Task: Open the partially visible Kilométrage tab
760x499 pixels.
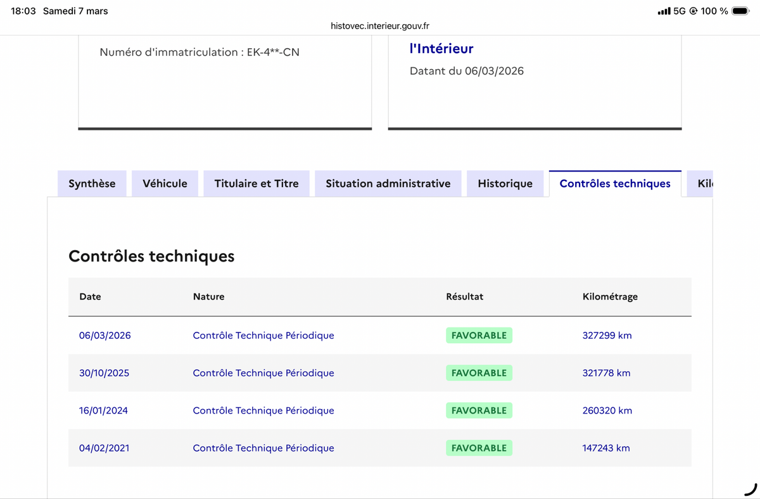Action: pos(700,184)
